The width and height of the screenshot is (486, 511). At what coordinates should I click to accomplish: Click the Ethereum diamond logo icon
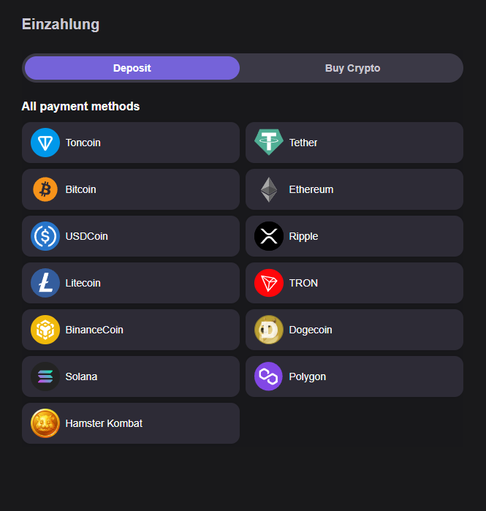point(269,189)
